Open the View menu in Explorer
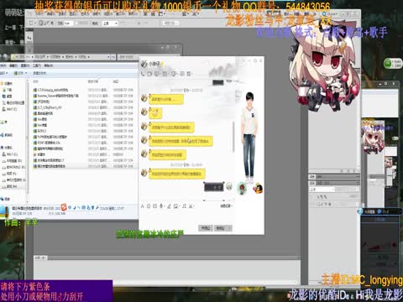The height and width of the screenshot is (302, 403). 25,65
